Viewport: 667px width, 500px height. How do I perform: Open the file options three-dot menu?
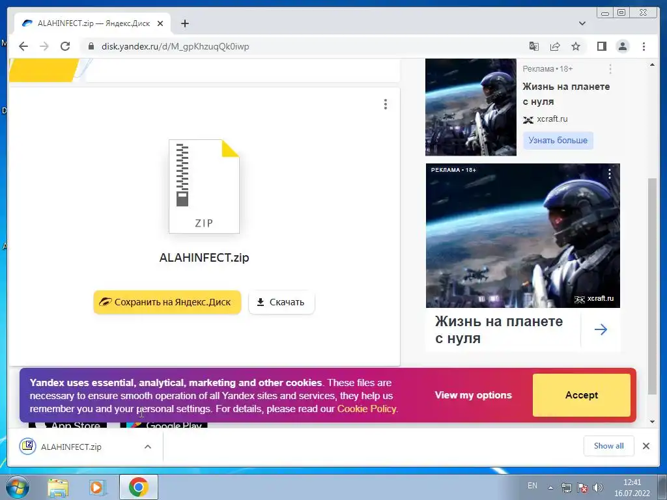tap(386, 104)
